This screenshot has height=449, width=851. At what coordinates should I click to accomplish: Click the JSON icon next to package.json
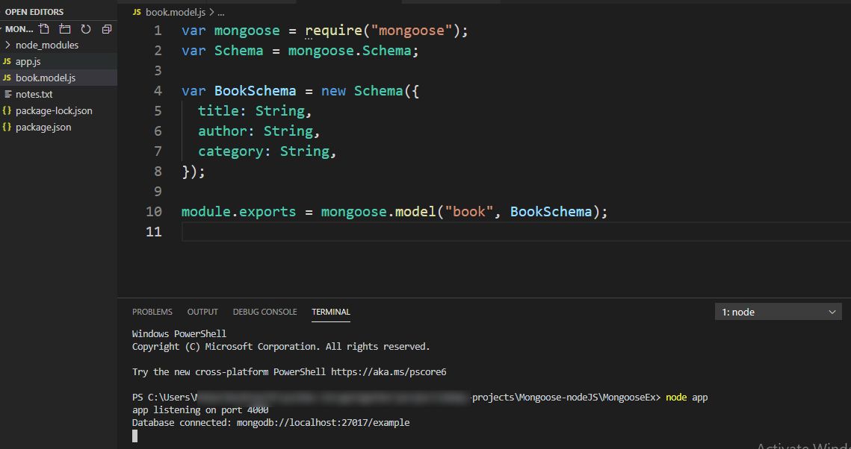click(x=7, y=127)
